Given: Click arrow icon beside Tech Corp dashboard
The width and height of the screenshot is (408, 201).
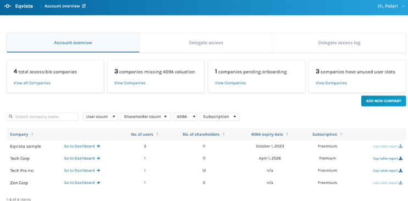Looking at the screenshot, I should point(98,158).
